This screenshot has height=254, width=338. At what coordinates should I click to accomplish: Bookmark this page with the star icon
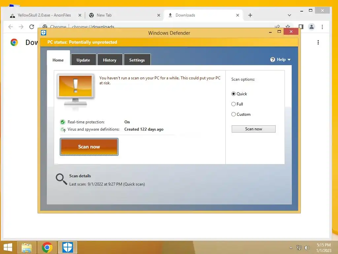coord(288,26)
